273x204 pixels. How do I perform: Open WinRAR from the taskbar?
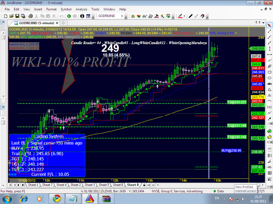coord(106,199)
